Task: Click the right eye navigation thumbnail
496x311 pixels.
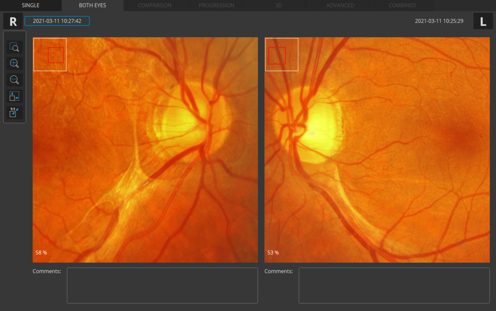Action: pos(50,54)
